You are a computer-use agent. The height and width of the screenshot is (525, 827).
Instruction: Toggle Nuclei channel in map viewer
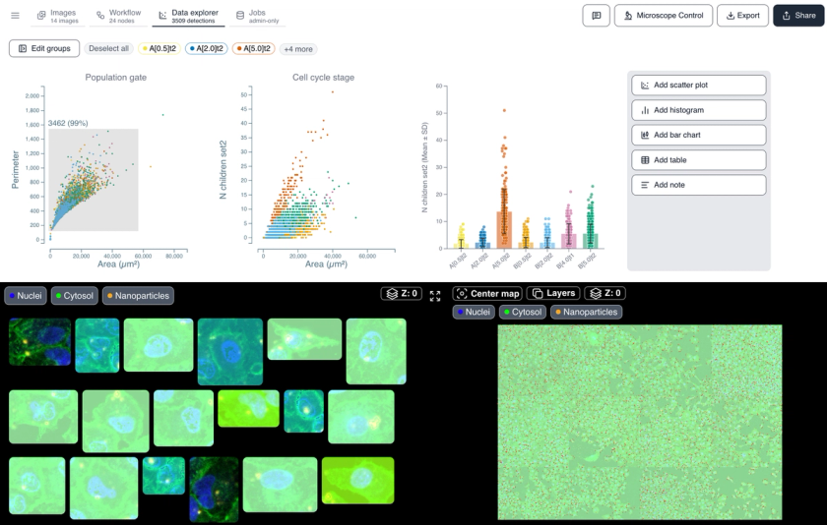coord(474,312)
